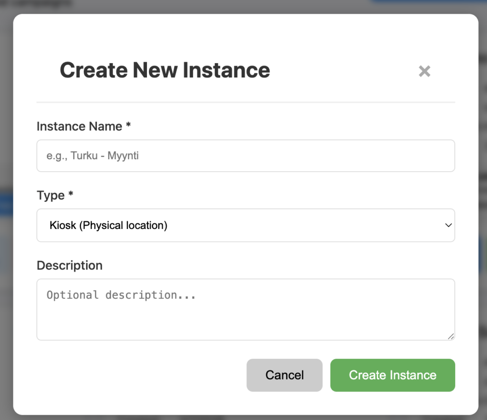Click the dimmed backdrop below the dialog
The height and width of the screenshot is (420, 487).
[x=243, y=417]
